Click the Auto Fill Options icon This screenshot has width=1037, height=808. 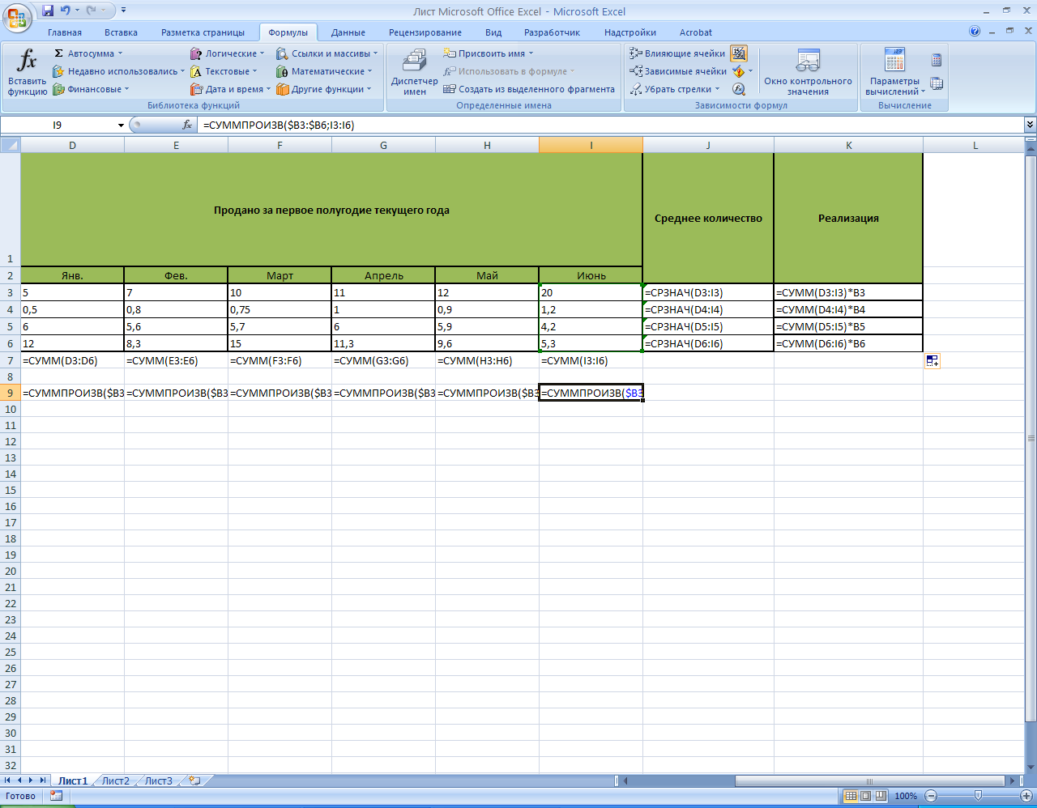[x=932, y=361]
